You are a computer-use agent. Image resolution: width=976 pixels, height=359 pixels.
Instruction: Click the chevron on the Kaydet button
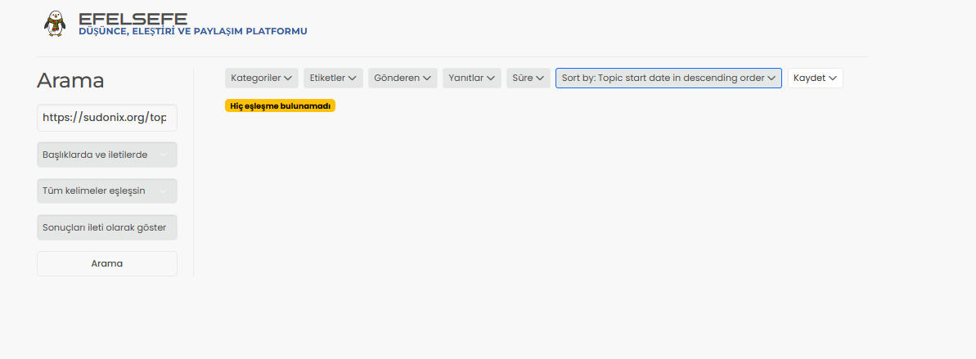tap(833, 79)
